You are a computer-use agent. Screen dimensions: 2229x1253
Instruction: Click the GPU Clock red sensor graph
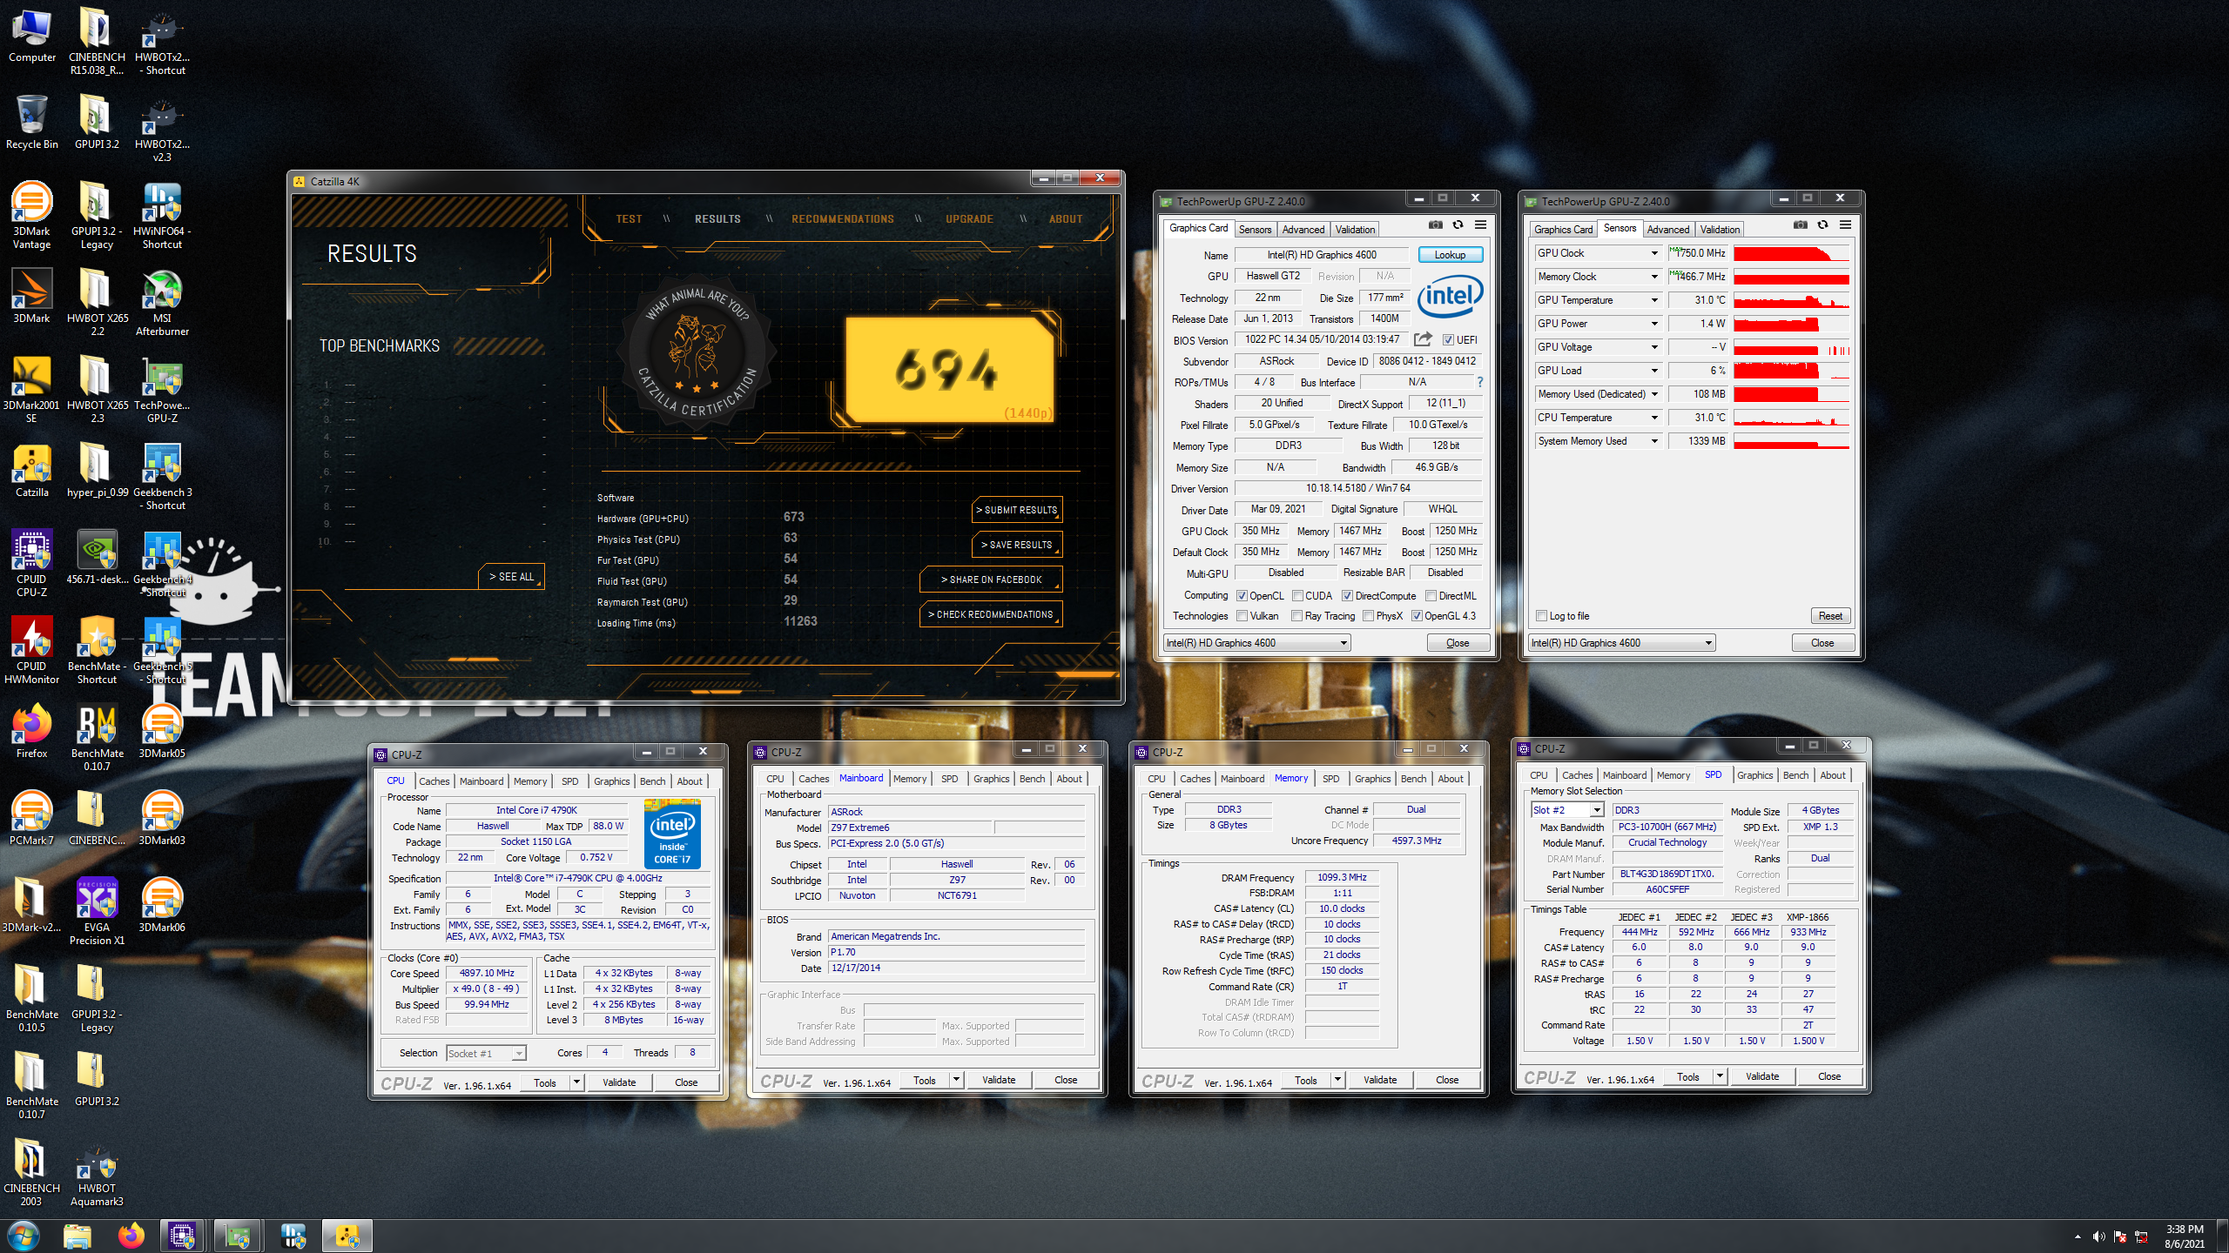click(x=1791, y=253)
